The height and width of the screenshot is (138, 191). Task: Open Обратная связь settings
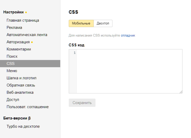pyautogui.click(x=21, y=85)
